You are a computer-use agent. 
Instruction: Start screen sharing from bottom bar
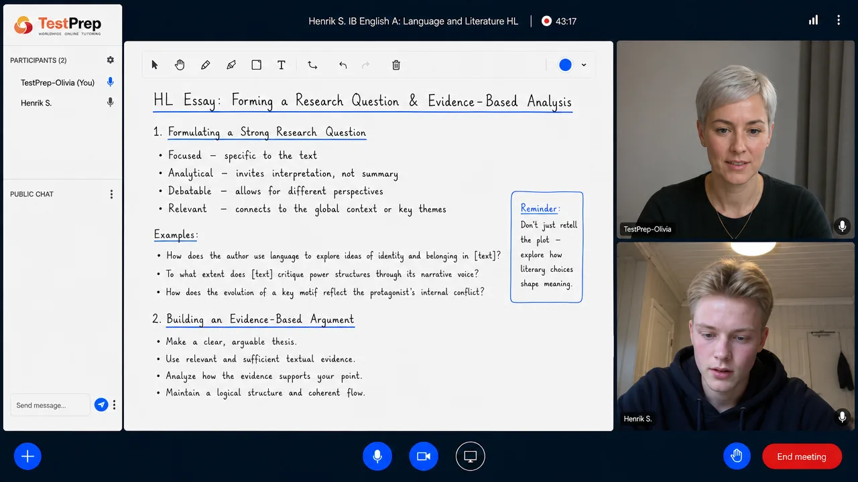[471, 457]
